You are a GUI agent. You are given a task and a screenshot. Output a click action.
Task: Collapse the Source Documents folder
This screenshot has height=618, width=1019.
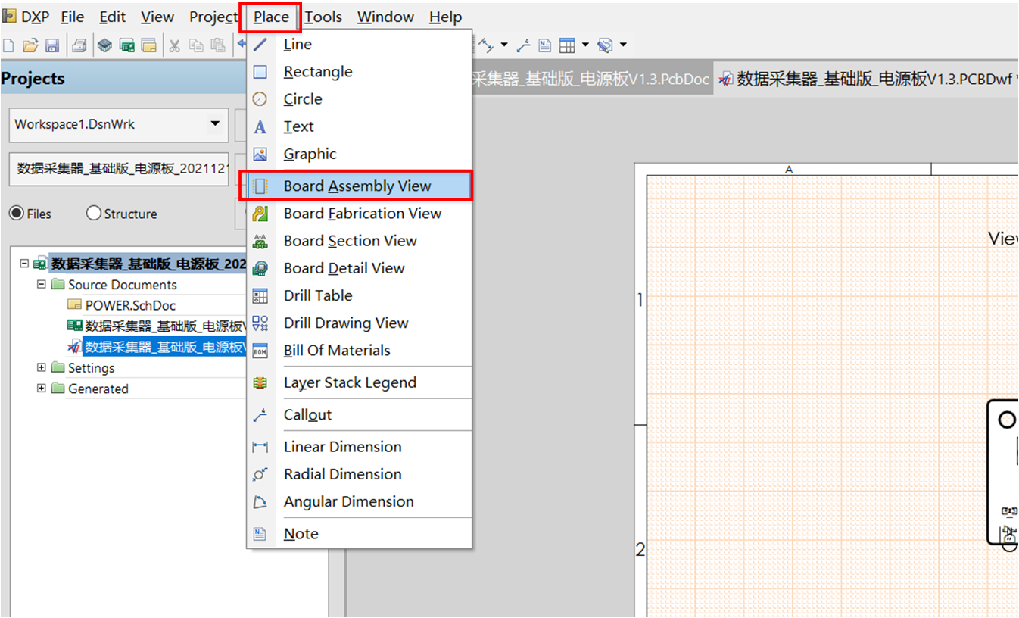tap(42, 285)
